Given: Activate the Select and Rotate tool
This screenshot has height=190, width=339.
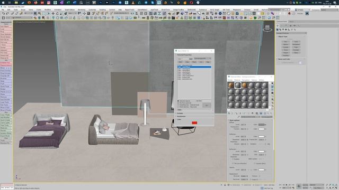Looking at the screenshot, I should [57, 13].
